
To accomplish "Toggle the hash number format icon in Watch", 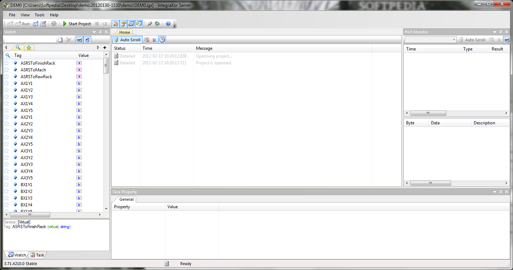I will [87, 40].
